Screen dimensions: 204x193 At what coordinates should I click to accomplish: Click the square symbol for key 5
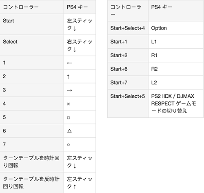click(69, 118)
